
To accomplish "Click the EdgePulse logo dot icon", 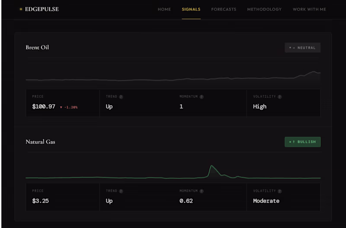I will tap(21, 9).
